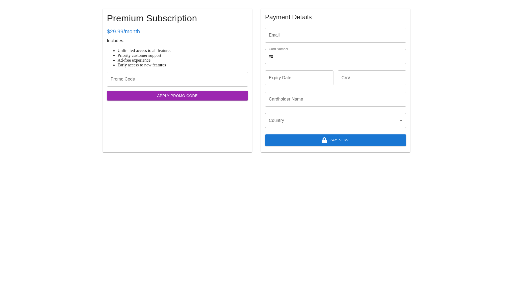Focus the Promo Code input
This screenshot has height=288, width=513.
click(x=177, y=79)
